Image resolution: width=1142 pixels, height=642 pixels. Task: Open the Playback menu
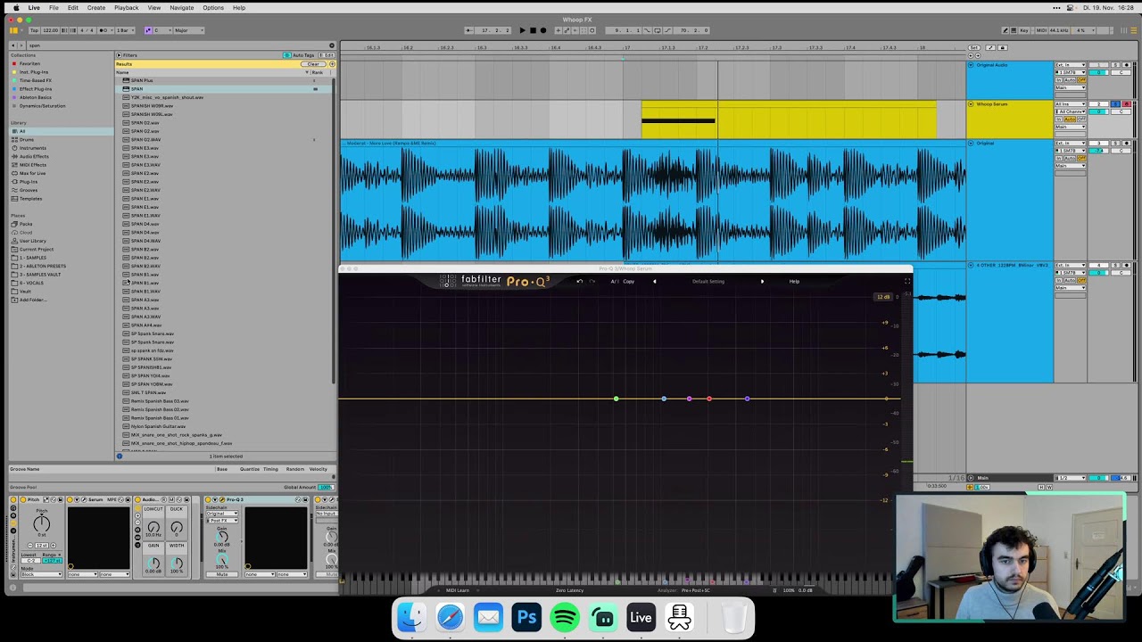click(126, 8)
